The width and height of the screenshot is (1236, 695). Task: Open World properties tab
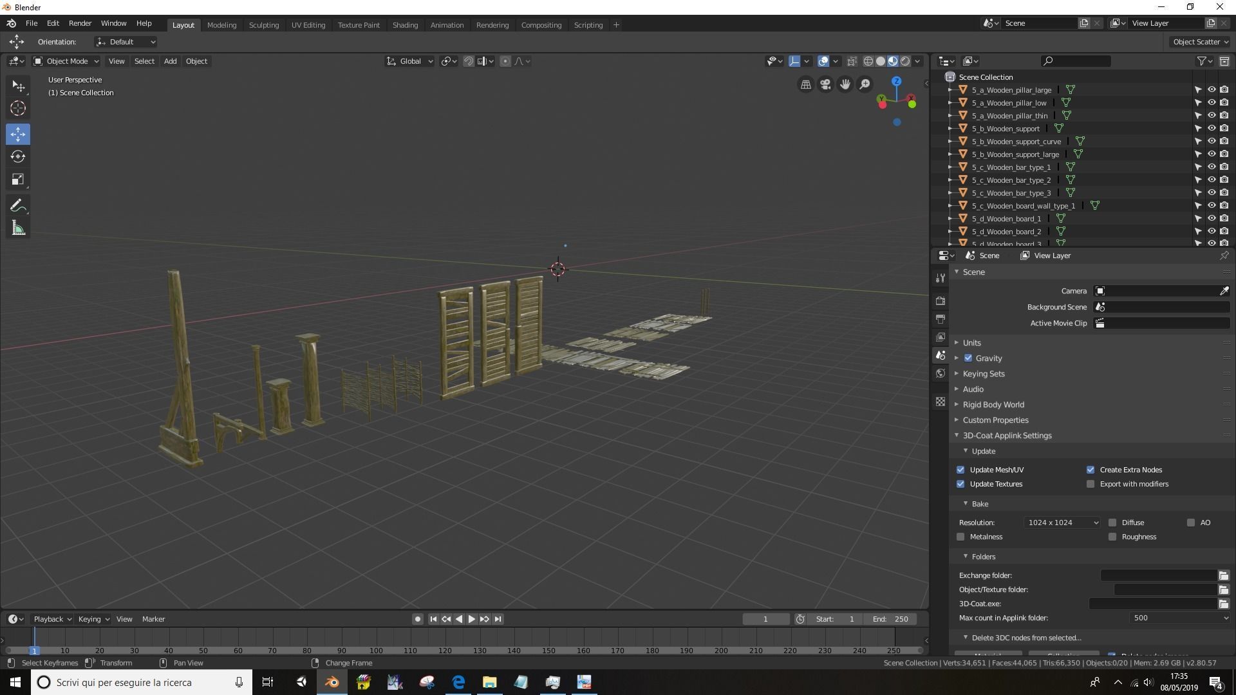(x=941, y=373)
